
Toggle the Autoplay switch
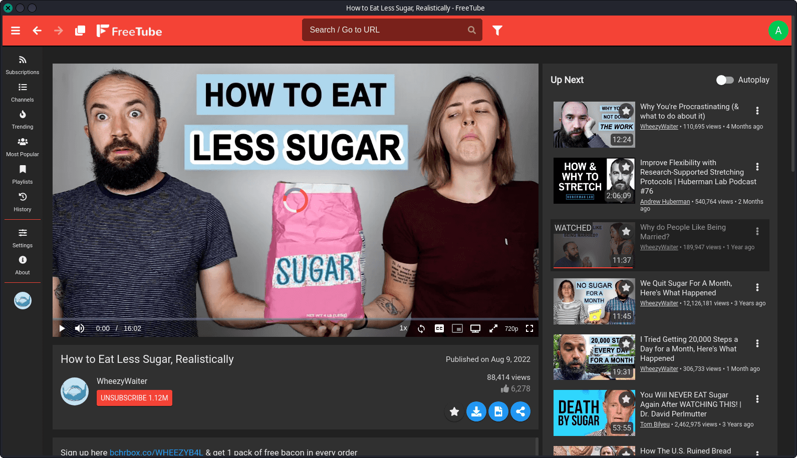click(724, 80)
